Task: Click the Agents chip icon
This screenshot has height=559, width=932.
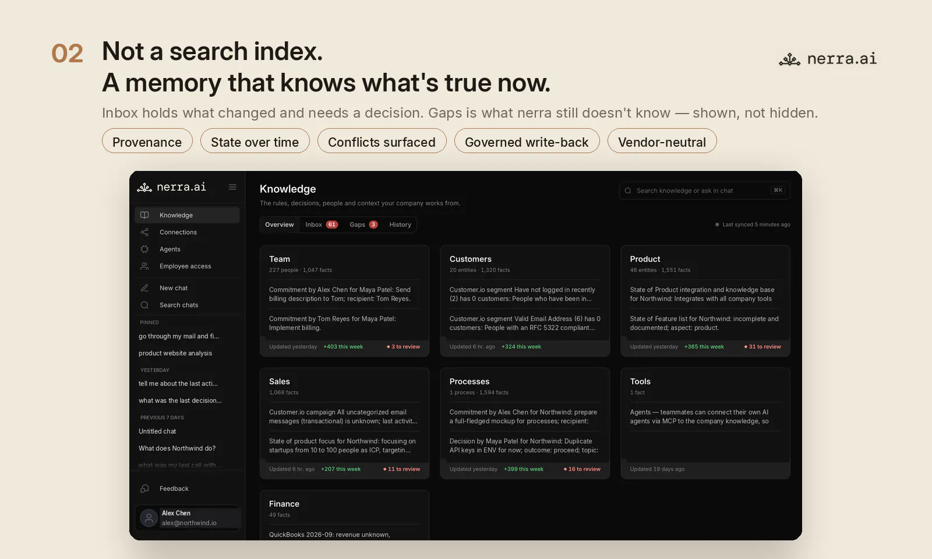Action: pos(144,249)
